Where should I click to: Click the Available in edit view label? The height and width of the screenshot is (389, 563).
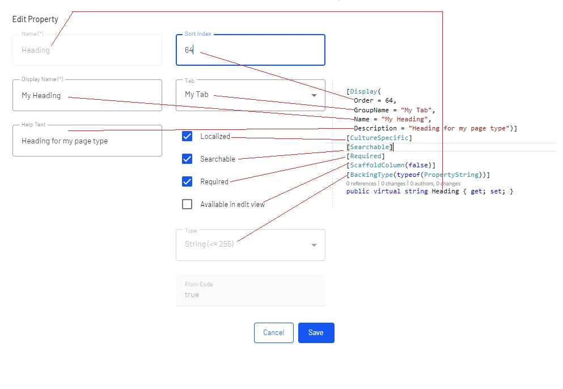[x=232, y=204]
